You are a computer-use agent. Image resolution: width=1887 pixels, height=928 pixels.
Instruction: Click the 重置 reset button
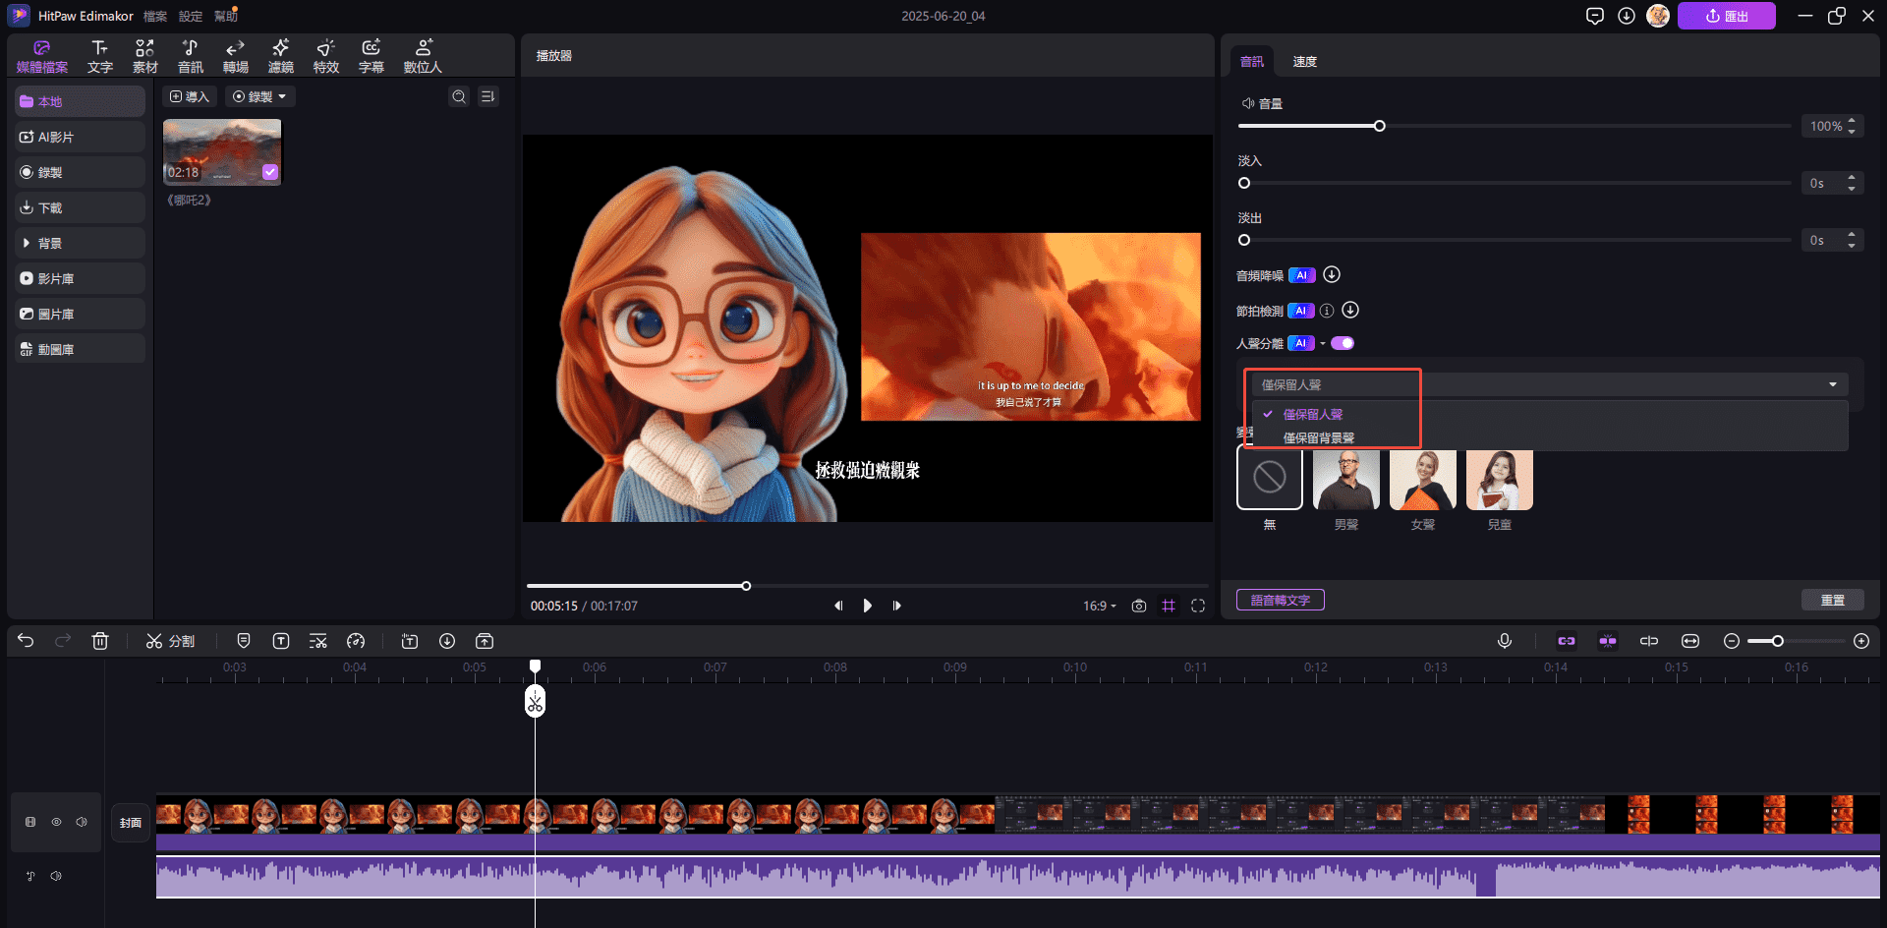tap(1833, 600)
